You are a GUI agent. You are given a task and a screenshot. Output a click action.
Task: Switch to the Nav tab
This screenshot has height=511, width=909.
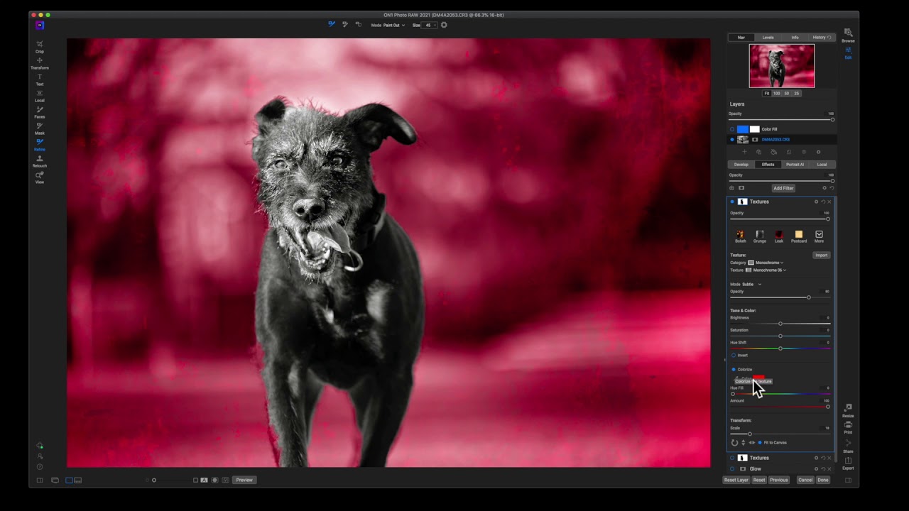(741, 37)
